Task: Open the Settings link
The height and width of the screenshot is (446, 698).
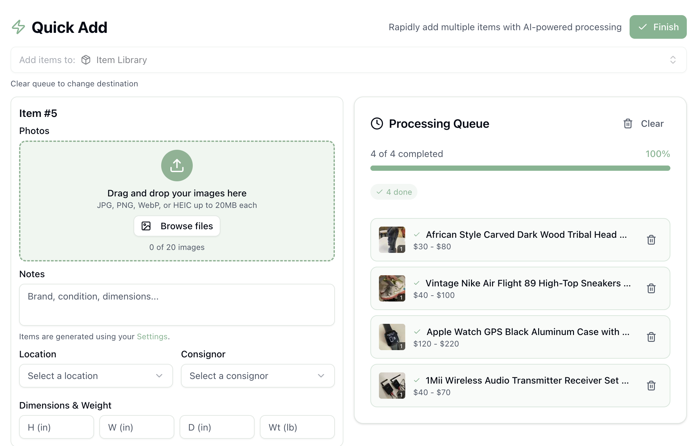Action: pyautogui.click(x=152, y=337)
